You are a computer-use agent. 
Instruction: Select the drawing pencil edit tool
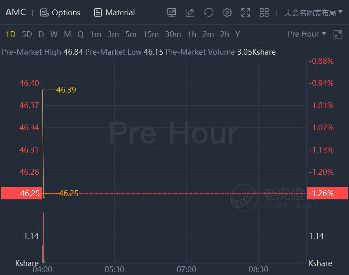pos(190,12)
